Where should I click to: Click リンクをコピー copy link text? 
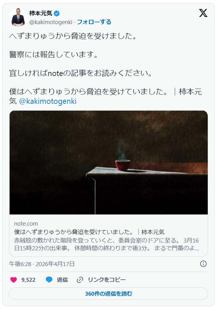107,280
